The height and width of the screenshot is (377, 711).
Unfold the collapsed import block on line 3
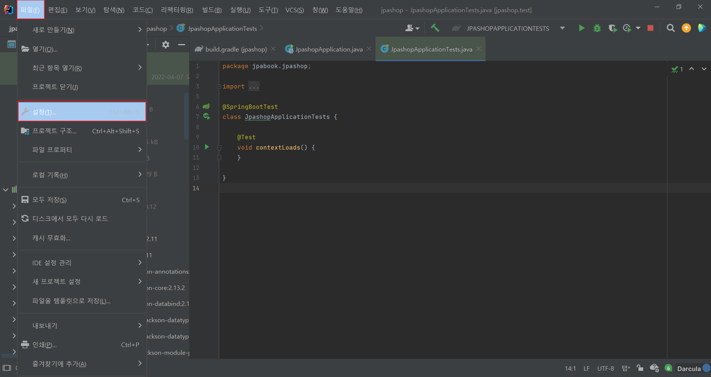(219, 86)
